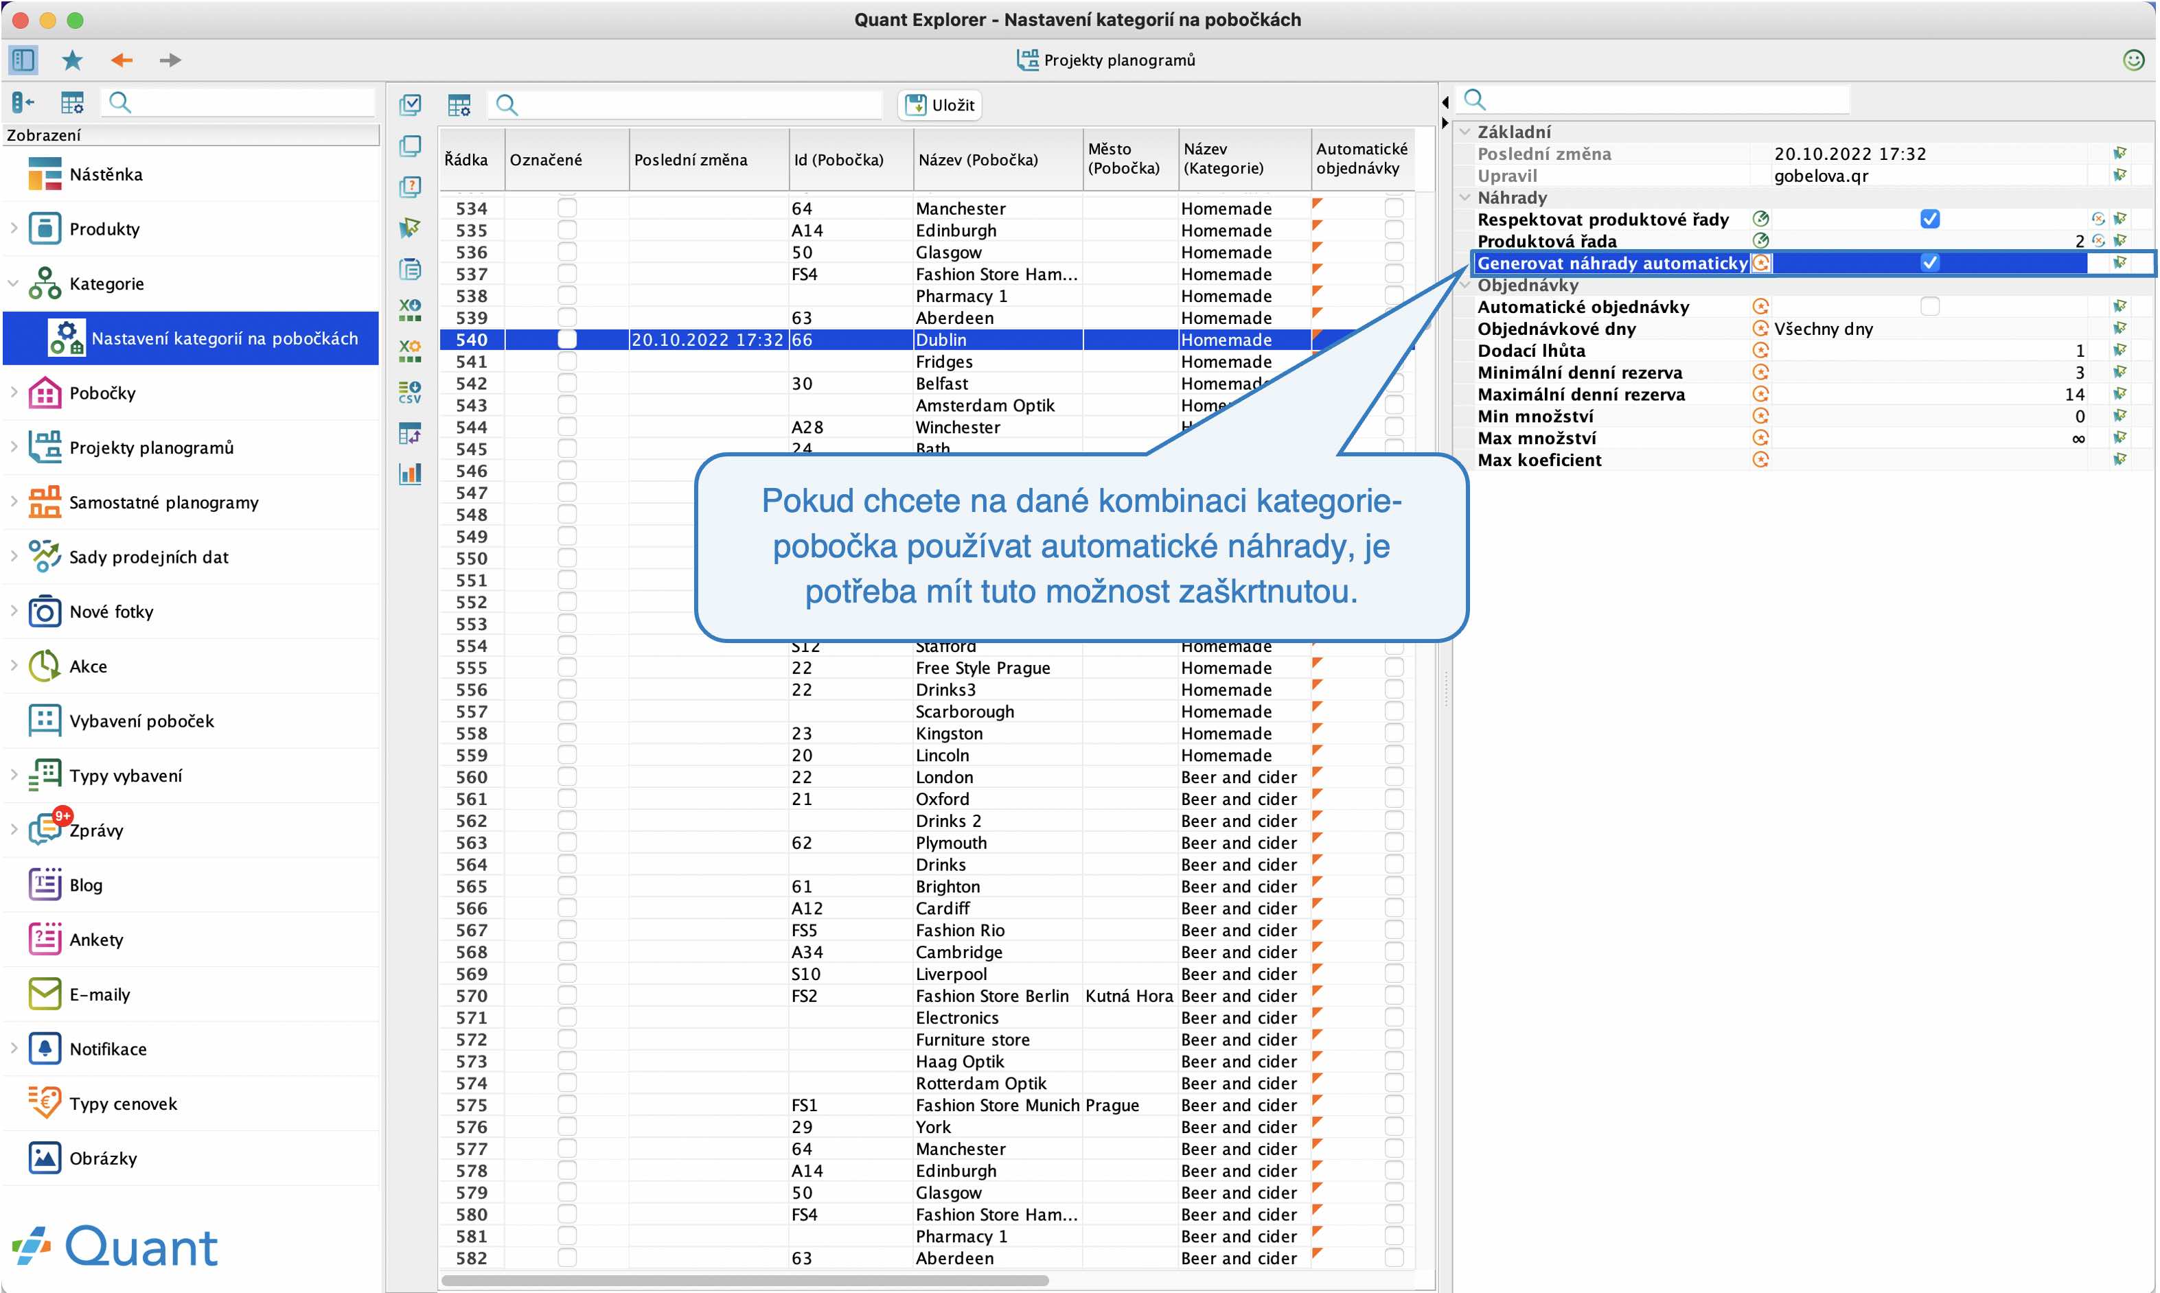2160x1293 pixels.
Task: Click the bar chart icon
Action: pyautogui.click(x=410, y=473)
